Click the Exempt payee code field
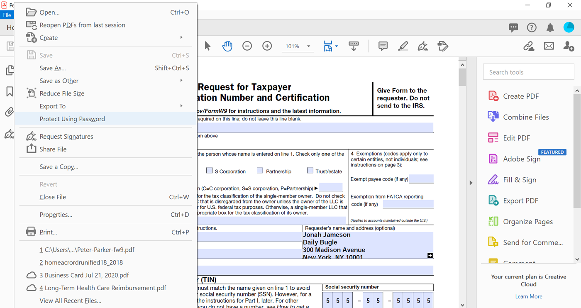The height and width of the screenshot is (308, 581). tap(421, 179)
